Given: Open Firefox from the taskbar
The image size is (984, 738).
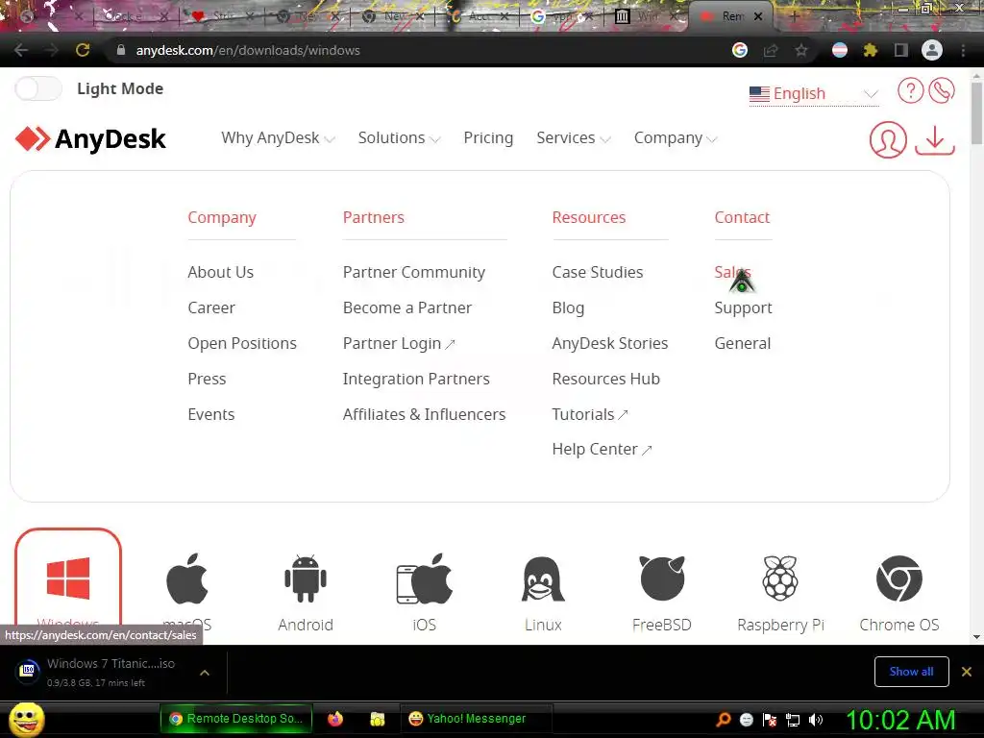Looking at the screenshot, I should tap(335, 719).
